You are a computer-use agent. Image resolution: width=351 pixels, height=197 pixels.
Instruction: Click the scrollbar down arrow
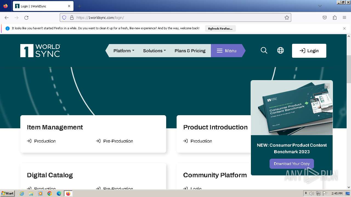[349, 187]
